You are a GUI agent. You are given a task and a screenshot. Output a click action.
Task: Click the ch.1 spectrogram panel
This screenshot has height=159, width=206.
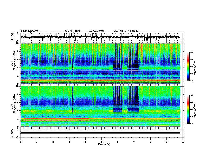pyautogui.click(x=100, y=63)
